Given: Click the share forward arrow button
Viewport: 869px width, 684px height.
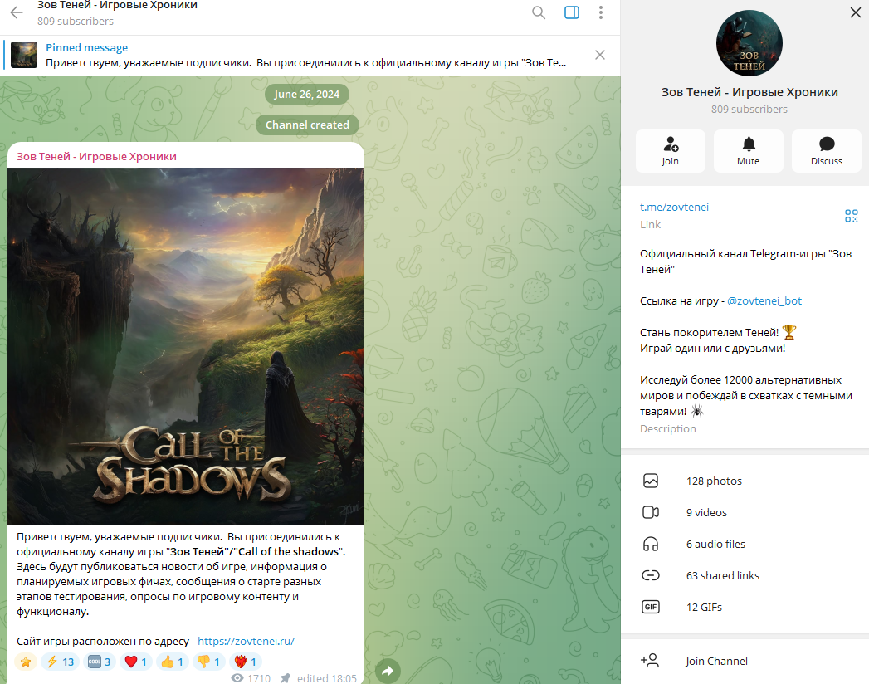Looking at the screenshot, I should 388,672.
